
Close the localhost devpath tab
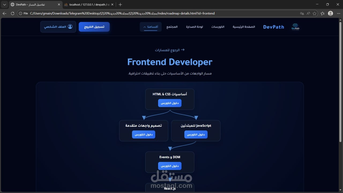pos(113,5)
